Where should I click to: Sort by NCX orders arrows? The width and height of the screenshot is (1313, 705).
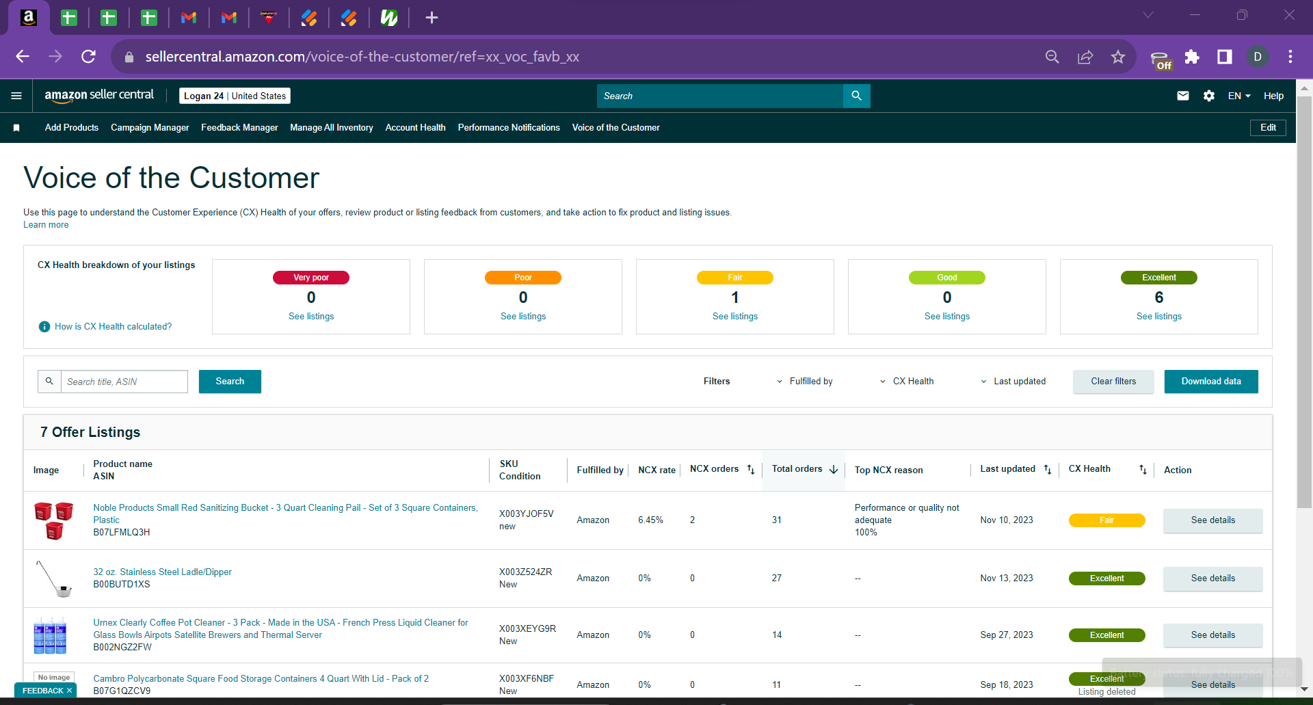pos(751,470)
